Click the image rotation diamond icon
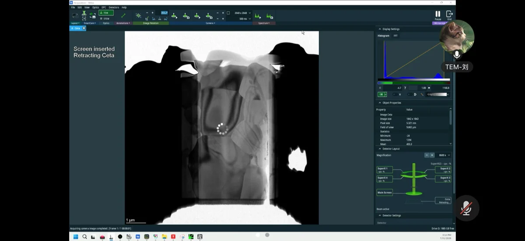 coord(138,15)
